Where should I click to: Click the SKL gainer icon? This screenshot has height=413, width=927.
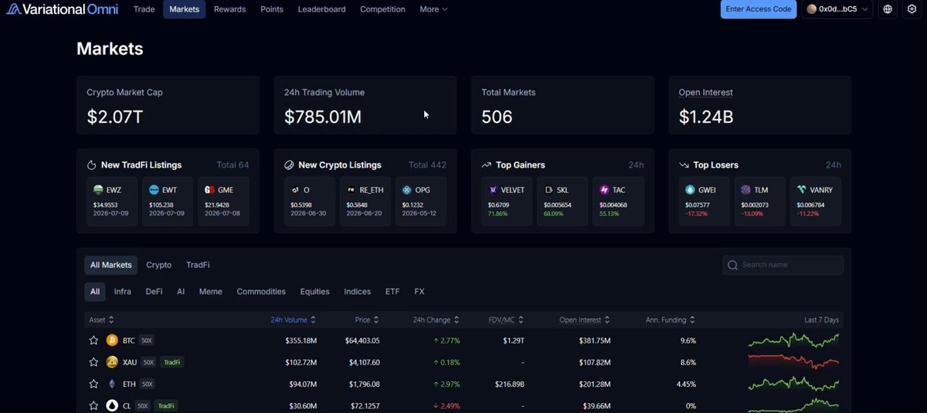point(549,190)
